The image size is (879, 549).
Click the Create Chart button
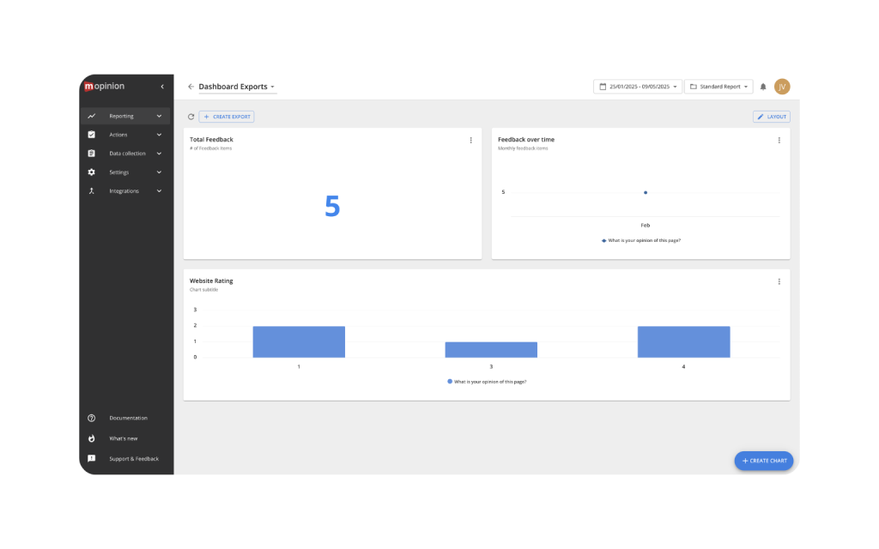click(763, 461)
